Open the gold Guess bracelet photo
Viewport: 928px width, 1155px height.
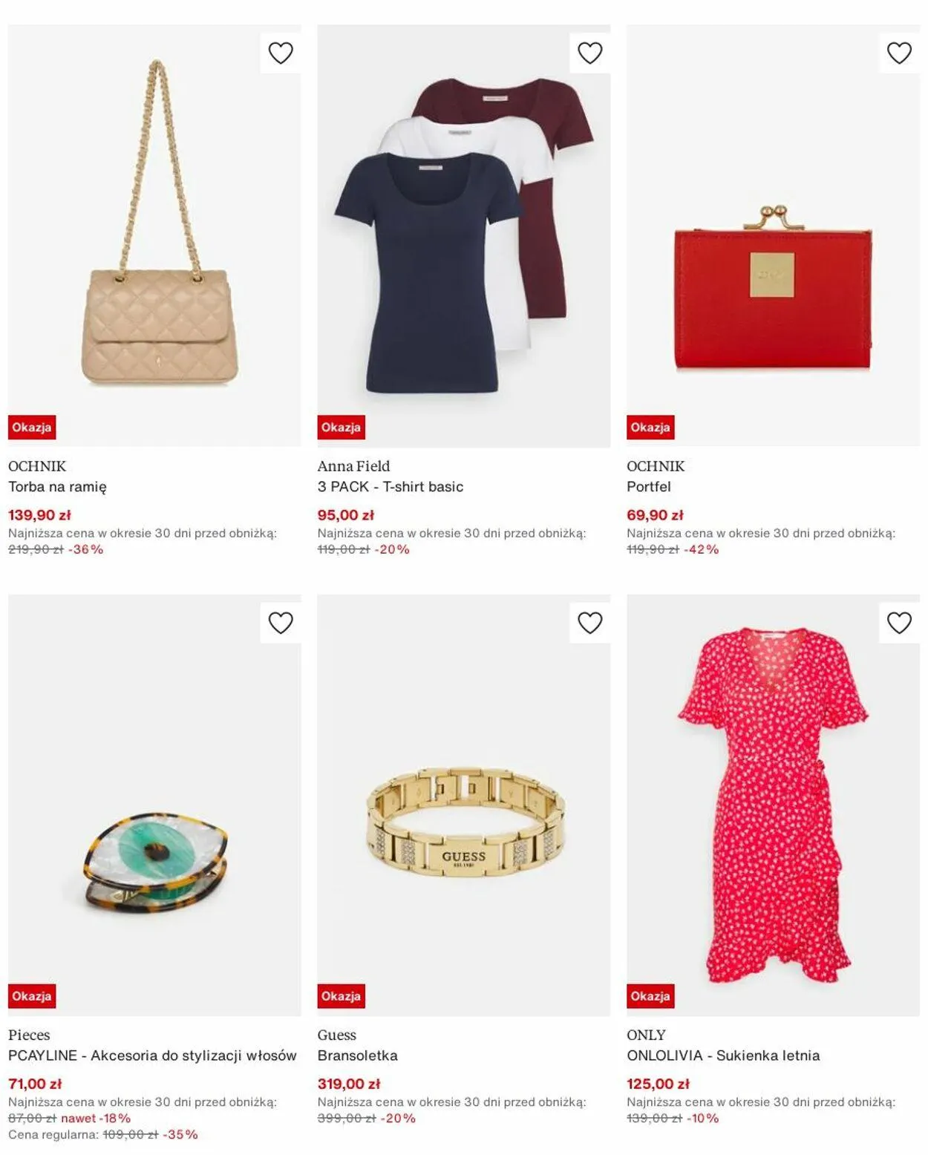[x=464, y=805]
